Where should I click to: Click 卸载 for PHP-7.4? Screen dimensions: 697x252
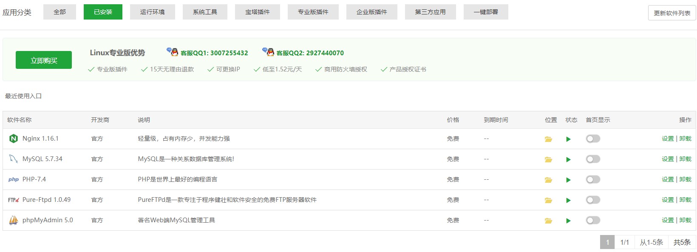pos(685,179)
